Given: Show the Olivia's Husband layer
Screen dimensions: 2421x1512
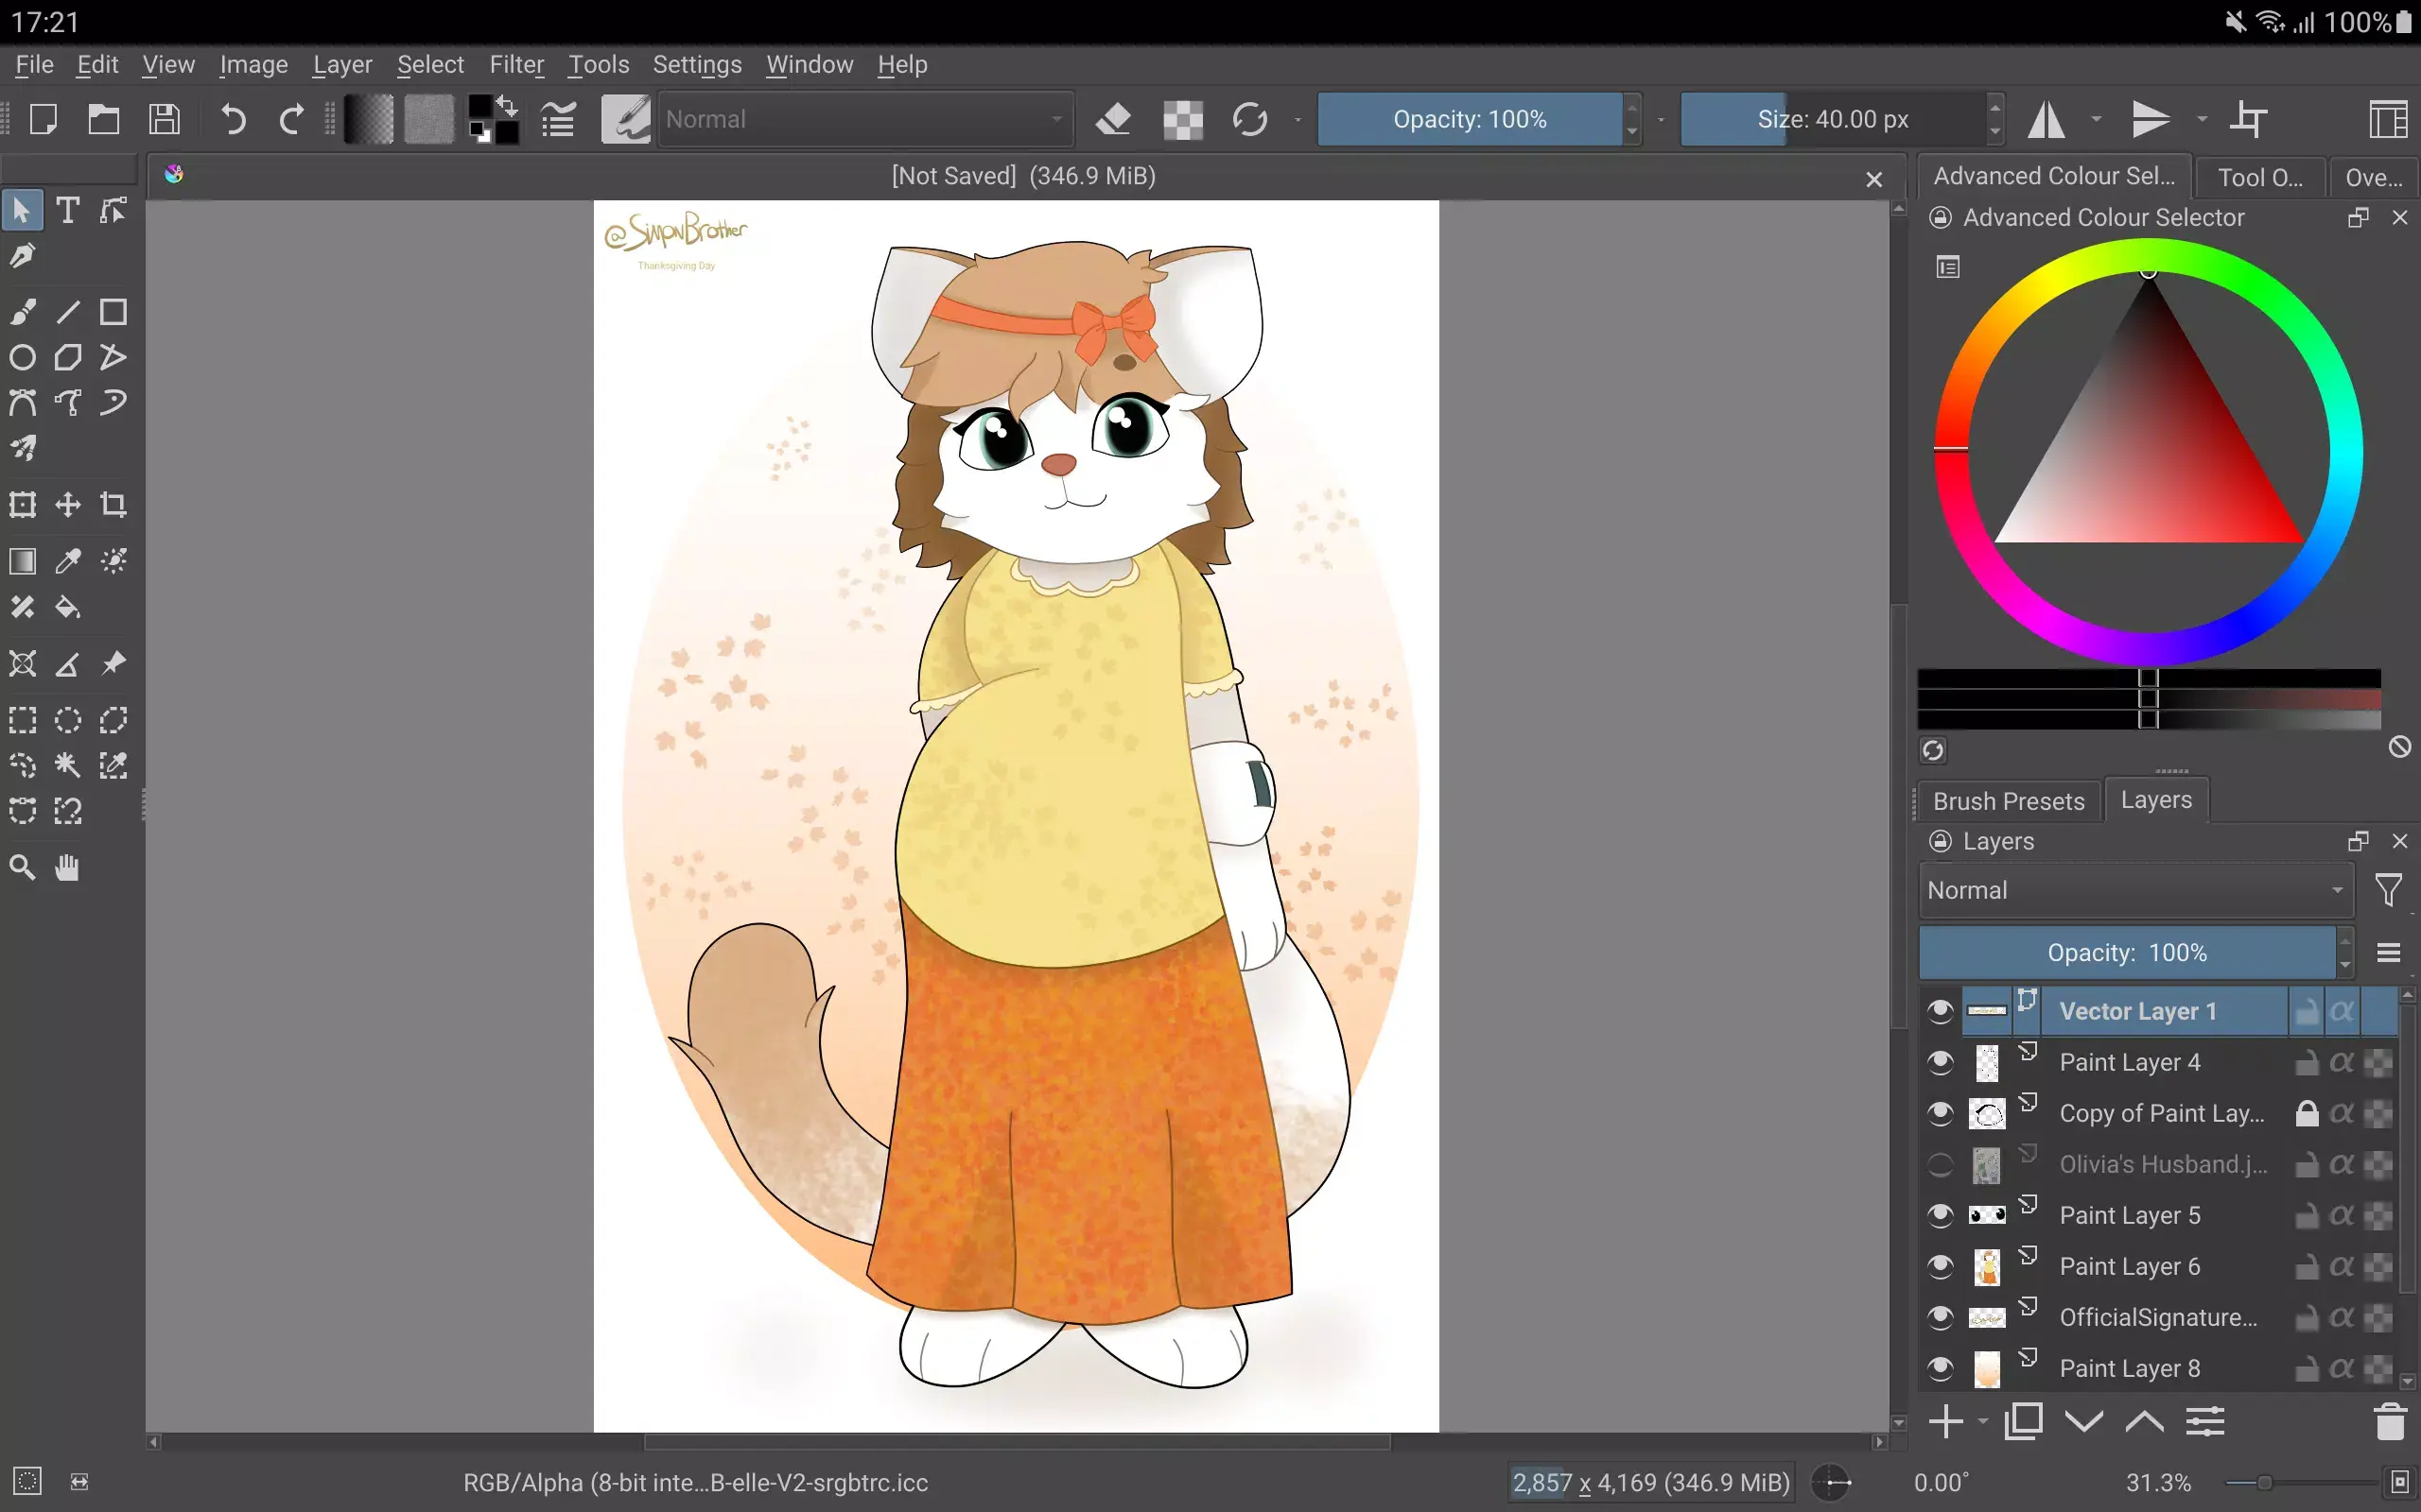Looking at the screenshot, I should [1941, 1163].
